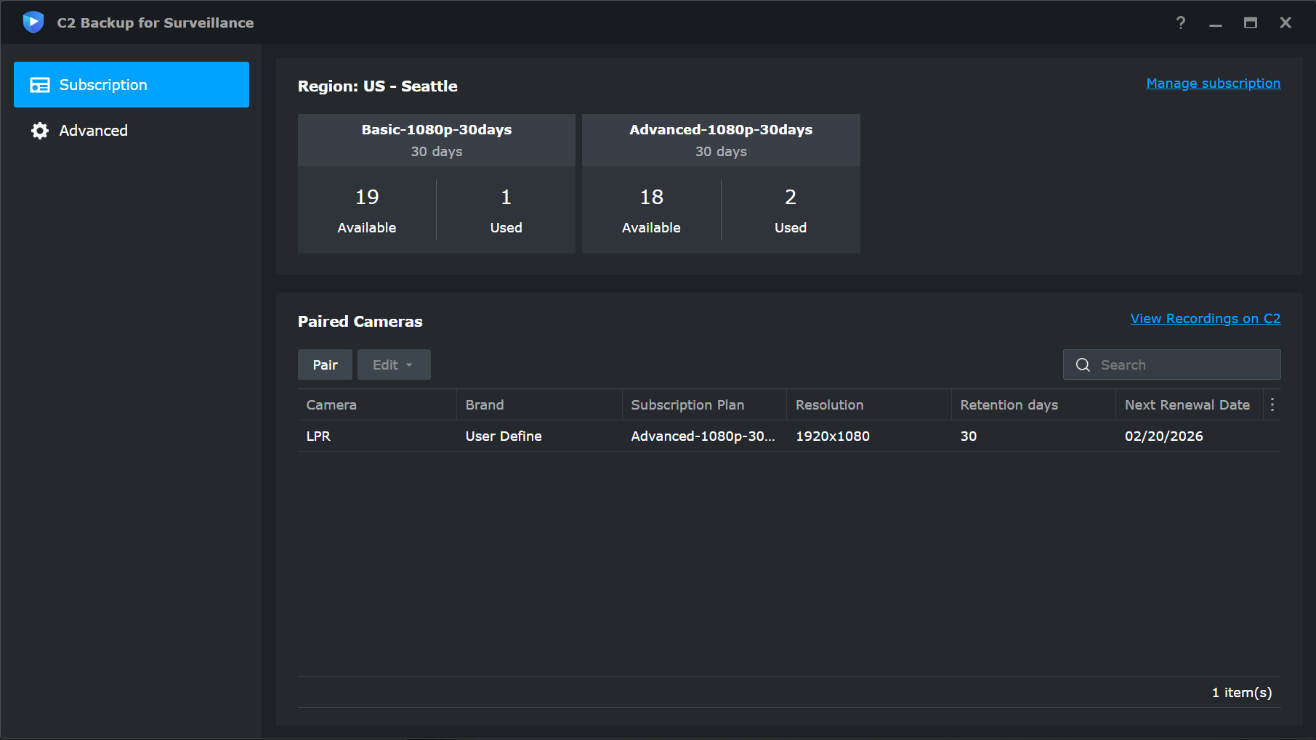1316x740 pixels.
Task: Open View Recordings on C2
Action: tap(1205, 318)
